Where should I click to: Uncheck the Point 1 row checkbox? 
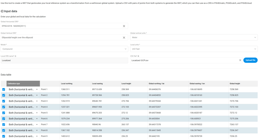point(3,89)
